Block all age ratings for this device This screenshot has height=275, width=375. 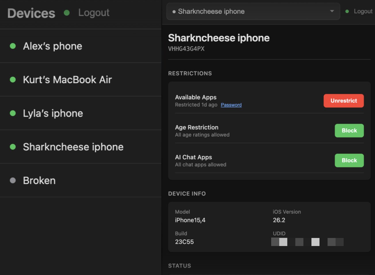pyautogui.click(x=349, y=131)
